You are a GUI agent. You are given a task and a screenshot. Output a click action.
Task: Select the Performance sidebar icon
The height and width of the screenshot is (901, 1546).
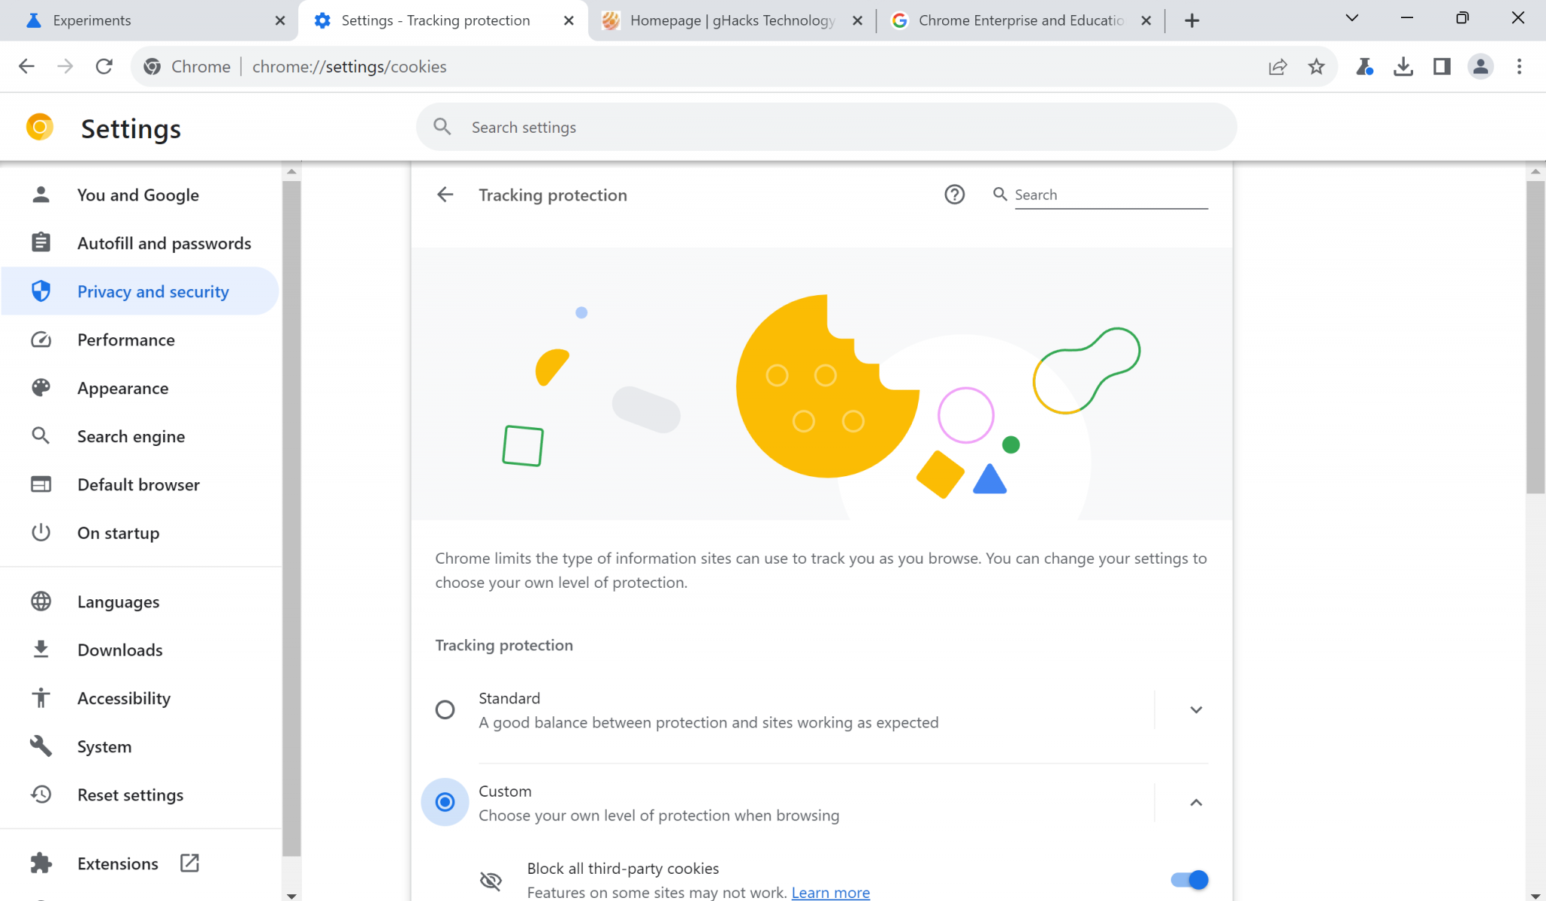point(41,340)
